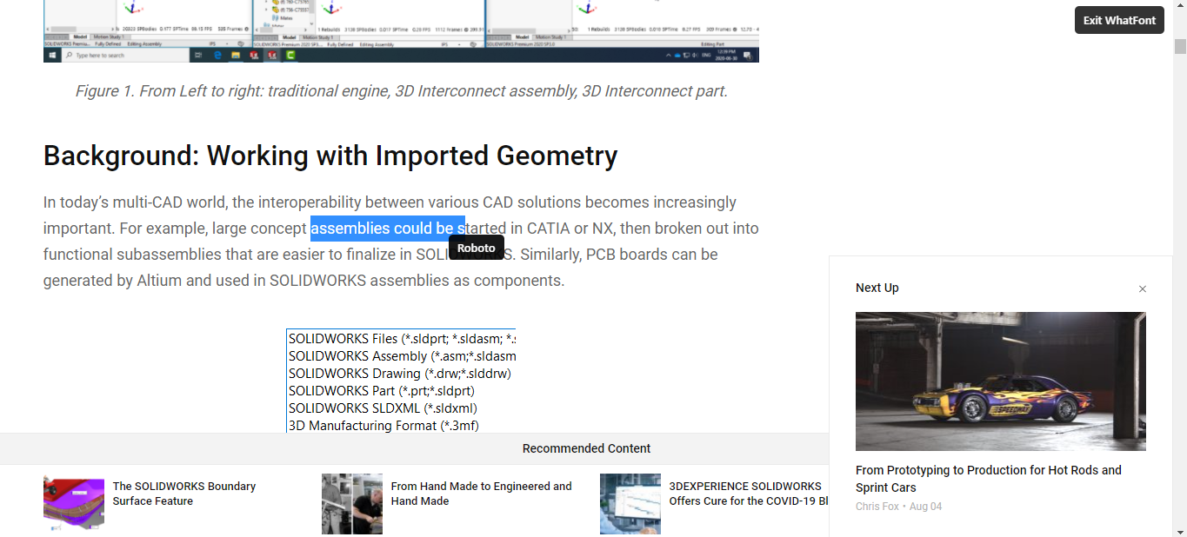Viewport: 1187px width, 537px height.
Task: Click the Roboto font tooltip
Action: tap(477, 248)
